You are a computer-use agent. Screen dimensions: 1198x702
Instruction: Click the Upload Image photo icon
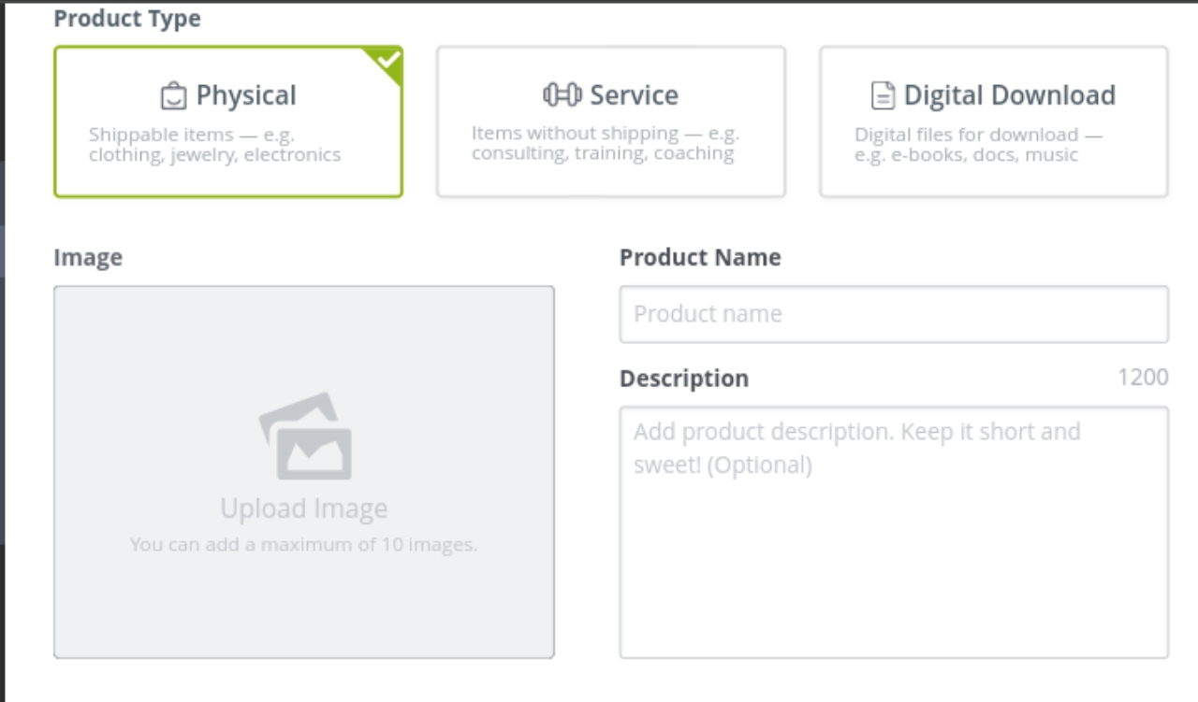click(304, 436)
